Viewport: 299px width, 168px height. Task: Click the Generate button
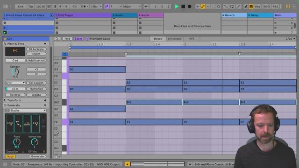pos(37,156)
